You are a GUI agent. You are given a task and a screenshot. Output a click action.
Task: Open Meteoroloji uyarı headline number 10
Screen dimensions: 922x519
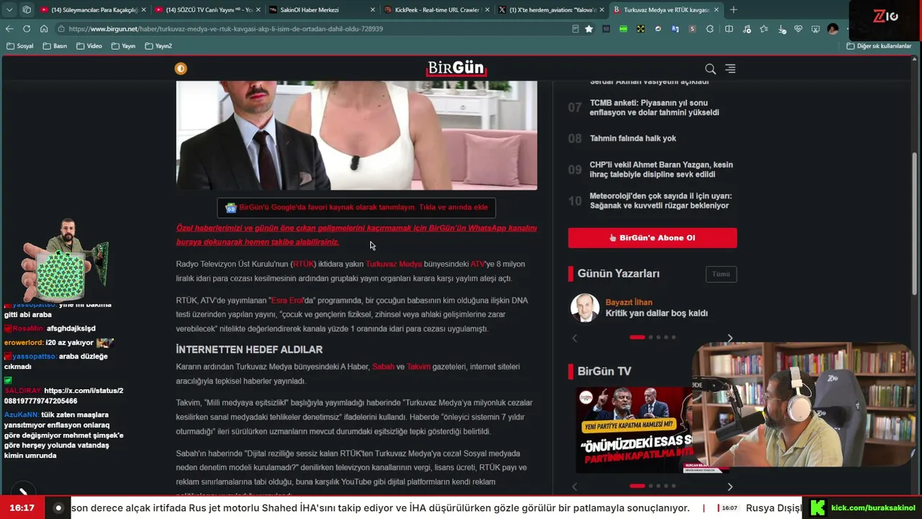[661, 200]
